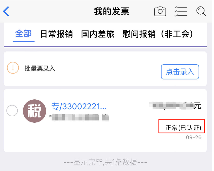Screen dimensions: 214x171
Task: Tap the 正常(已认证) status label
Action: pos(183,128)
